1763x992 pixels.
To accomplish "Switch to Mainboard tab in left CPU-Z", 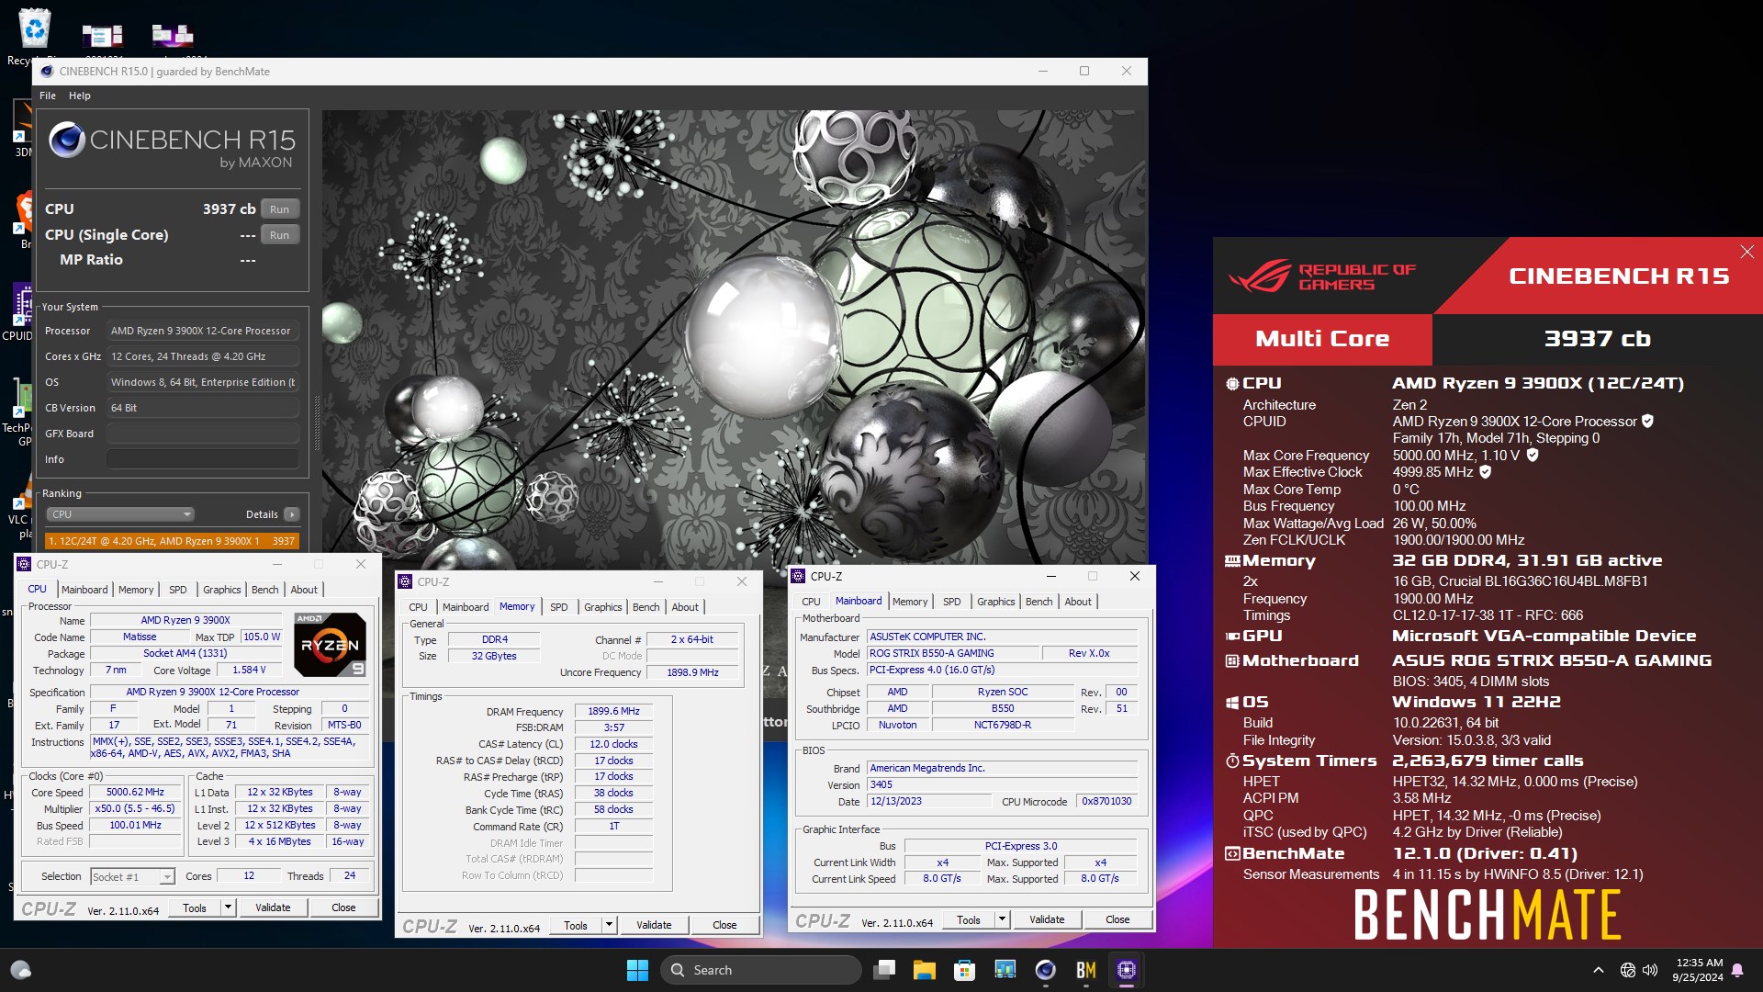I will point(84,590).
